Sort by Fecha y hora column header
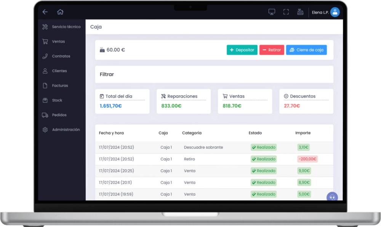 coord(111,133)
